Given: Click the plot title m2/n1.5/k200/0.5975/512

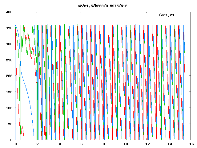Looking at the screenshot, I should (x=103, y=6).
